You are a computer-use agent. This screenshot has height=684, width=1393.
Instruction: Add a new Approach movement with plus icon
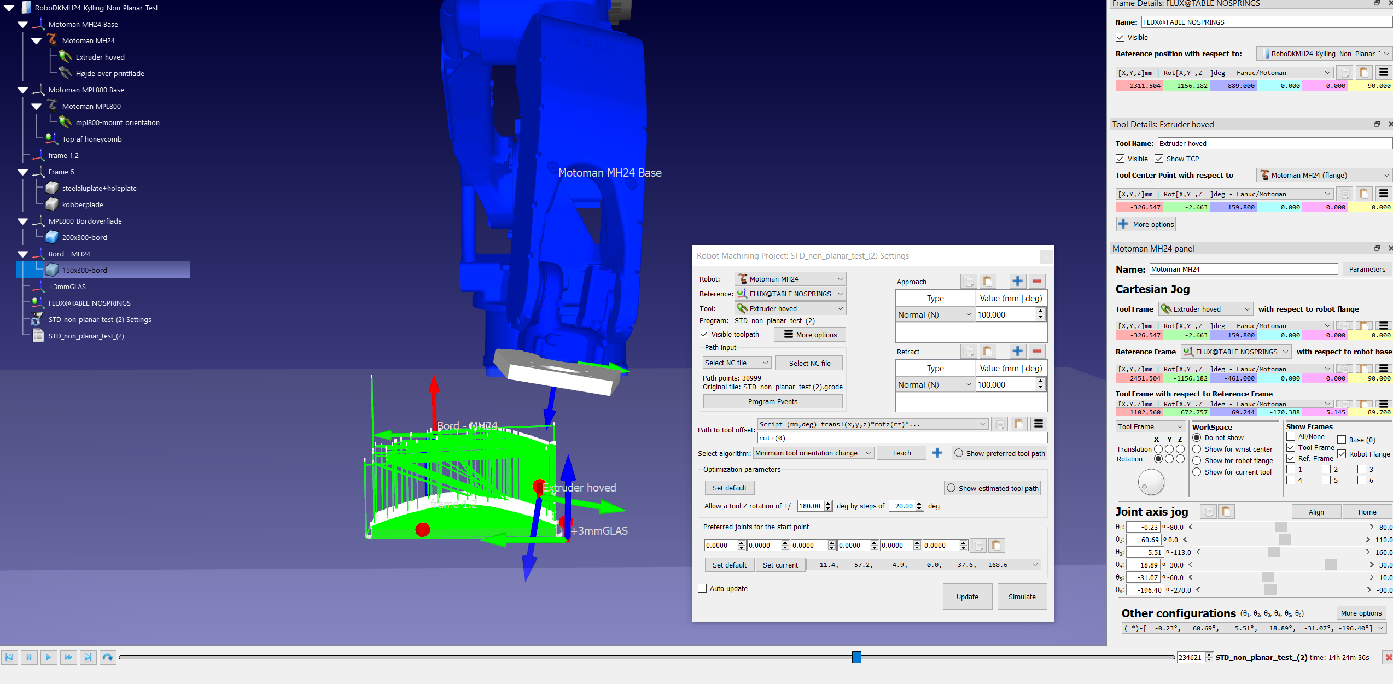pos(1017,281)
